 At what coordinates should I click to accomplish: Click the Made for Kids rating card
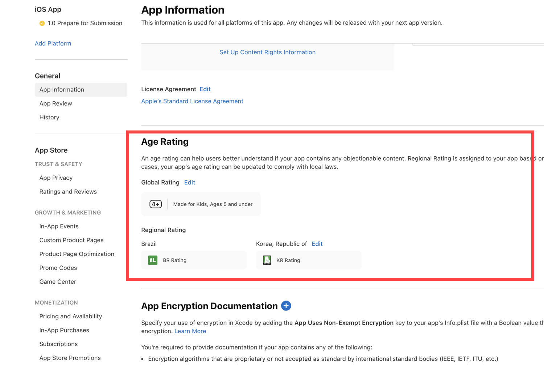201,204
